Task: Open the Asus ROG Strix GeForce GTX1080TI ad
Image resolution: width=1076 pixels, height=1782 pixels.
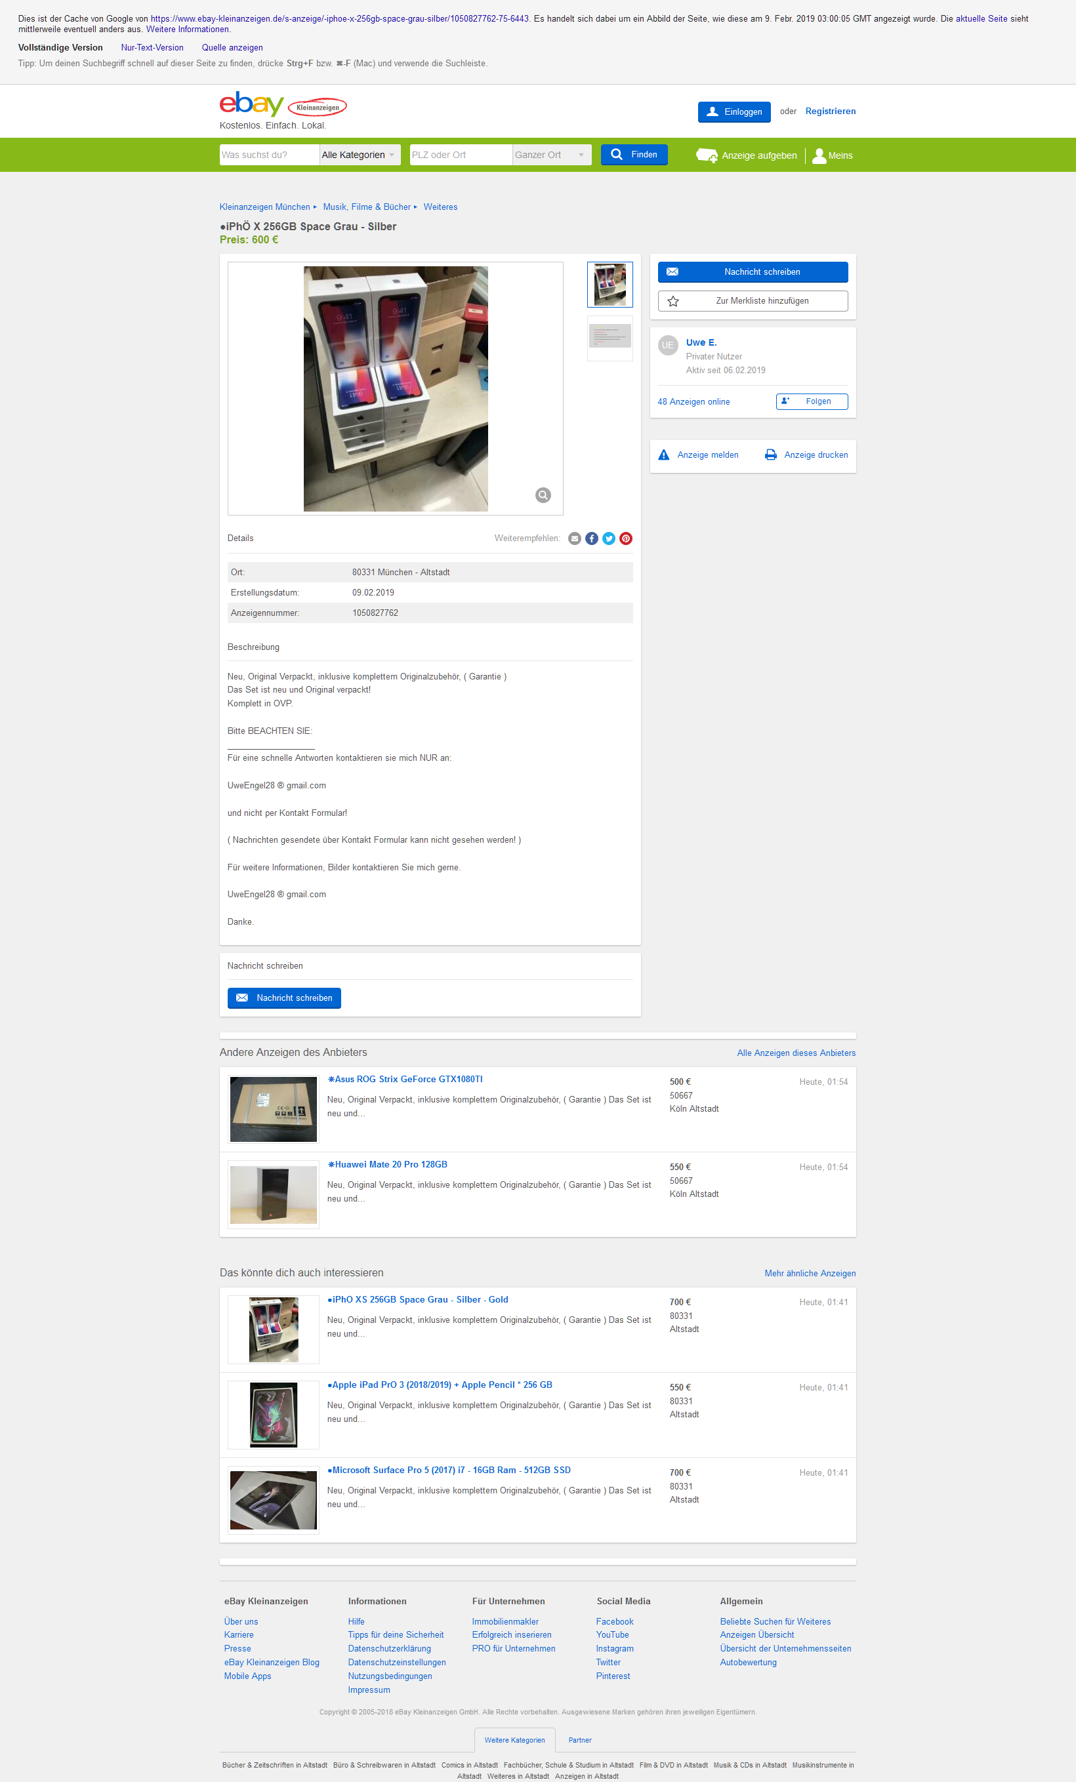Action: click(405, 1079)
